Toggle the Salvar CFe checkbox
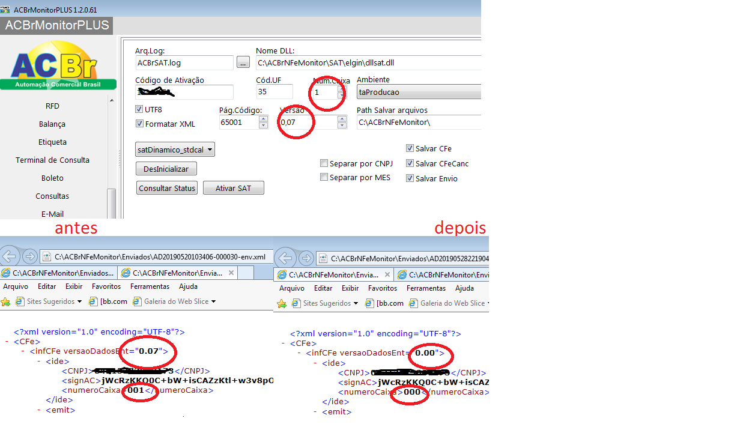 [410, 148]
